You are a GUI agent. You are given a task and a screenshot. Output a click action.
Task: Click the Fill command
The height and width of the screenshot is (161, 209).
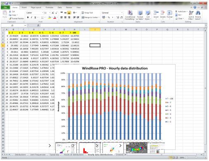pyautogui.click(x=179, y=15)
